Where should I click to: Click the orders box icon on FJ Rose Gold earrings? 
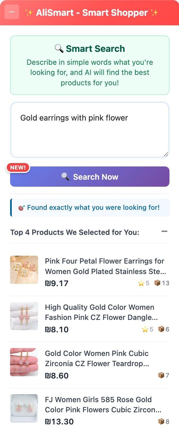tap(161, 422)
